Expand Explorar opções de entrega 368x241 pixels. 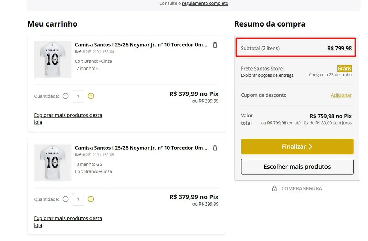(267, 75)
